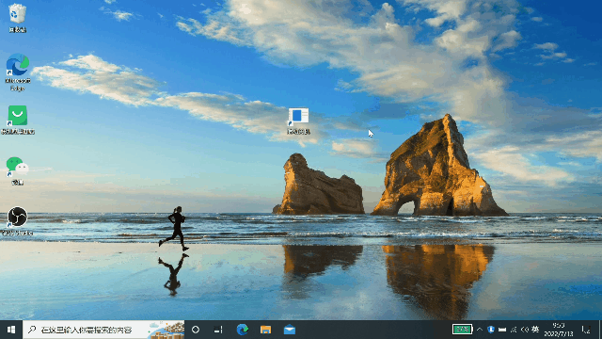Click the green battery percentage indicator
Image resolution: width=602 pixels, height=339 pixels.
pyautogui.click(x=462, y=330)
